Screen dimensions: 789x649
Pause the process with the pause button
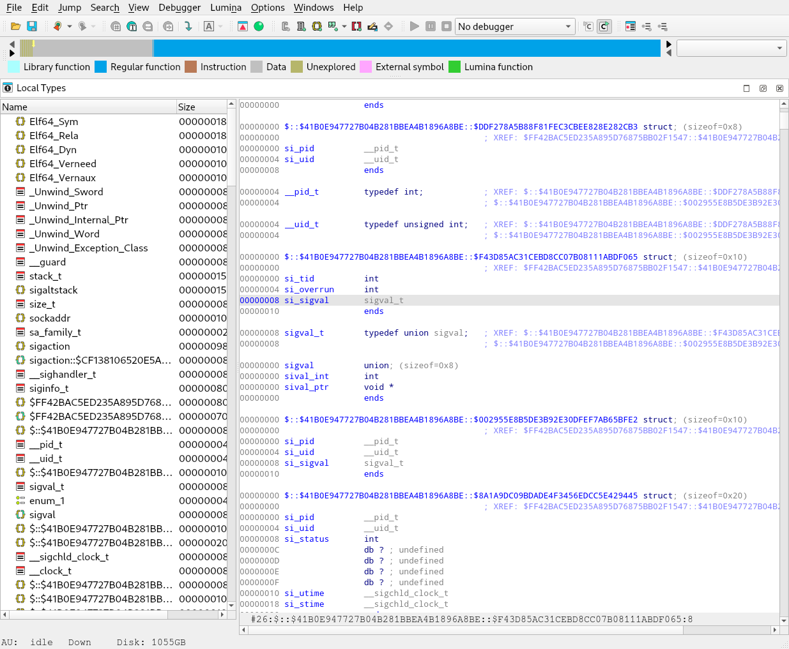[x=431, y=26]
